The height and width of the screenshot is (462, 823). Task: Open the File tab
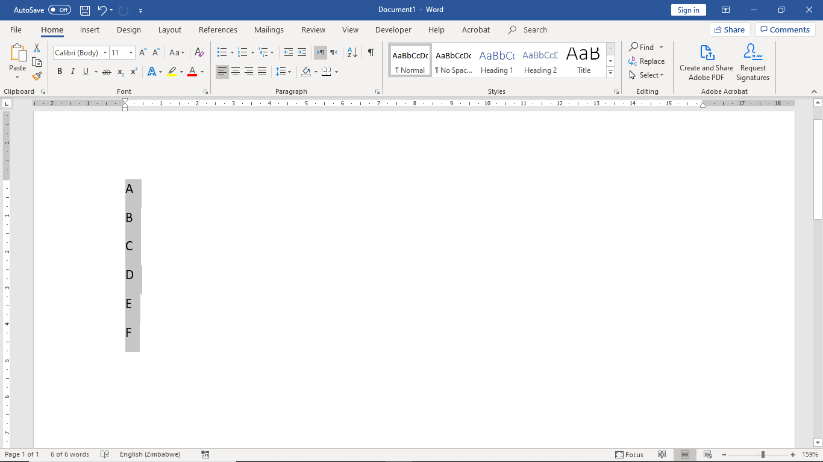click(16, 29)
